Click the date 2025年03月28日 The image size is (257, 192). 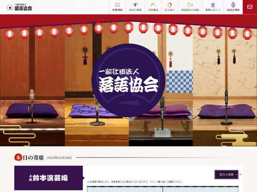pos(59,158)
